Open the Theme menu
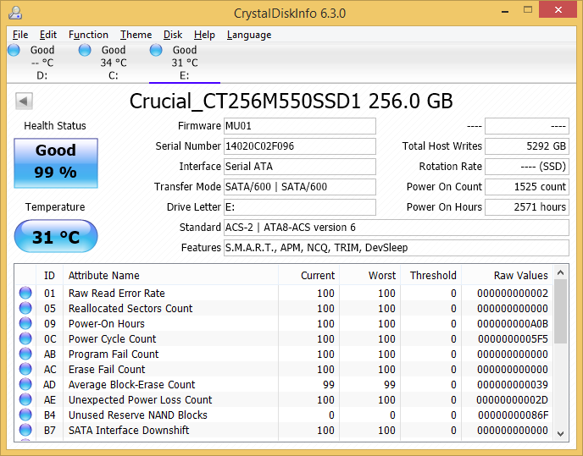Image resolution: width=583 pixels, height=456 pixels. click(136, 35)
